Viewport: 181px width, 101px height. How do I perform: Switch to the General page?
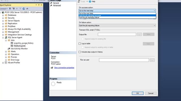click(x=56, y=3)
